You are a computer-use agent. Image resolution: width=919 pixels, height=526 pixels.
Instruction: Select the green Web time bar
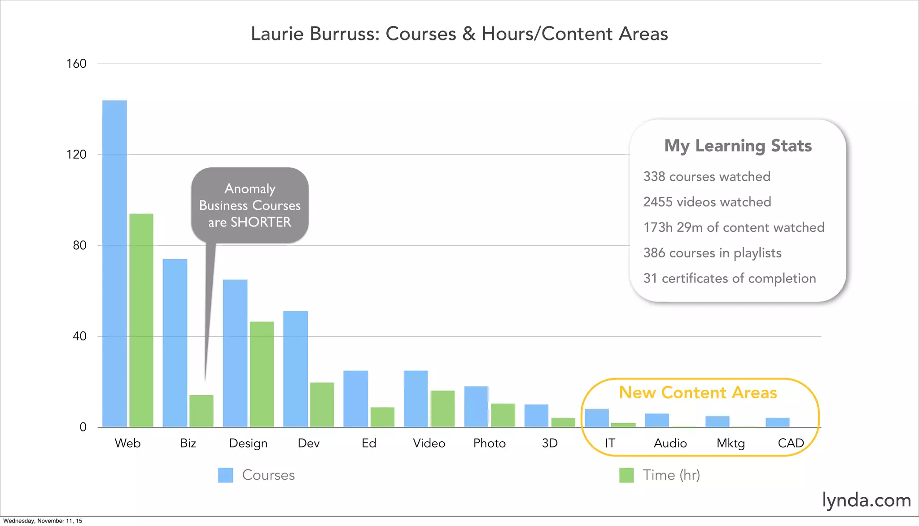[141, 320]
